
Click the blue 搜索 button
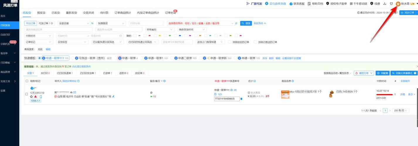tap(246, 23)
